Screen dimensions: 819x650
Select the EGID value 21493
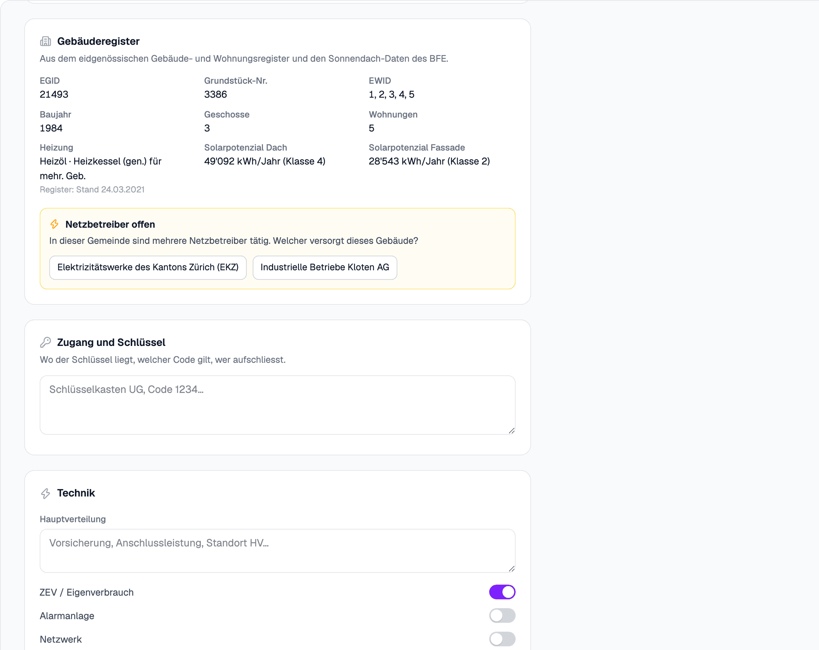(54, 95)
